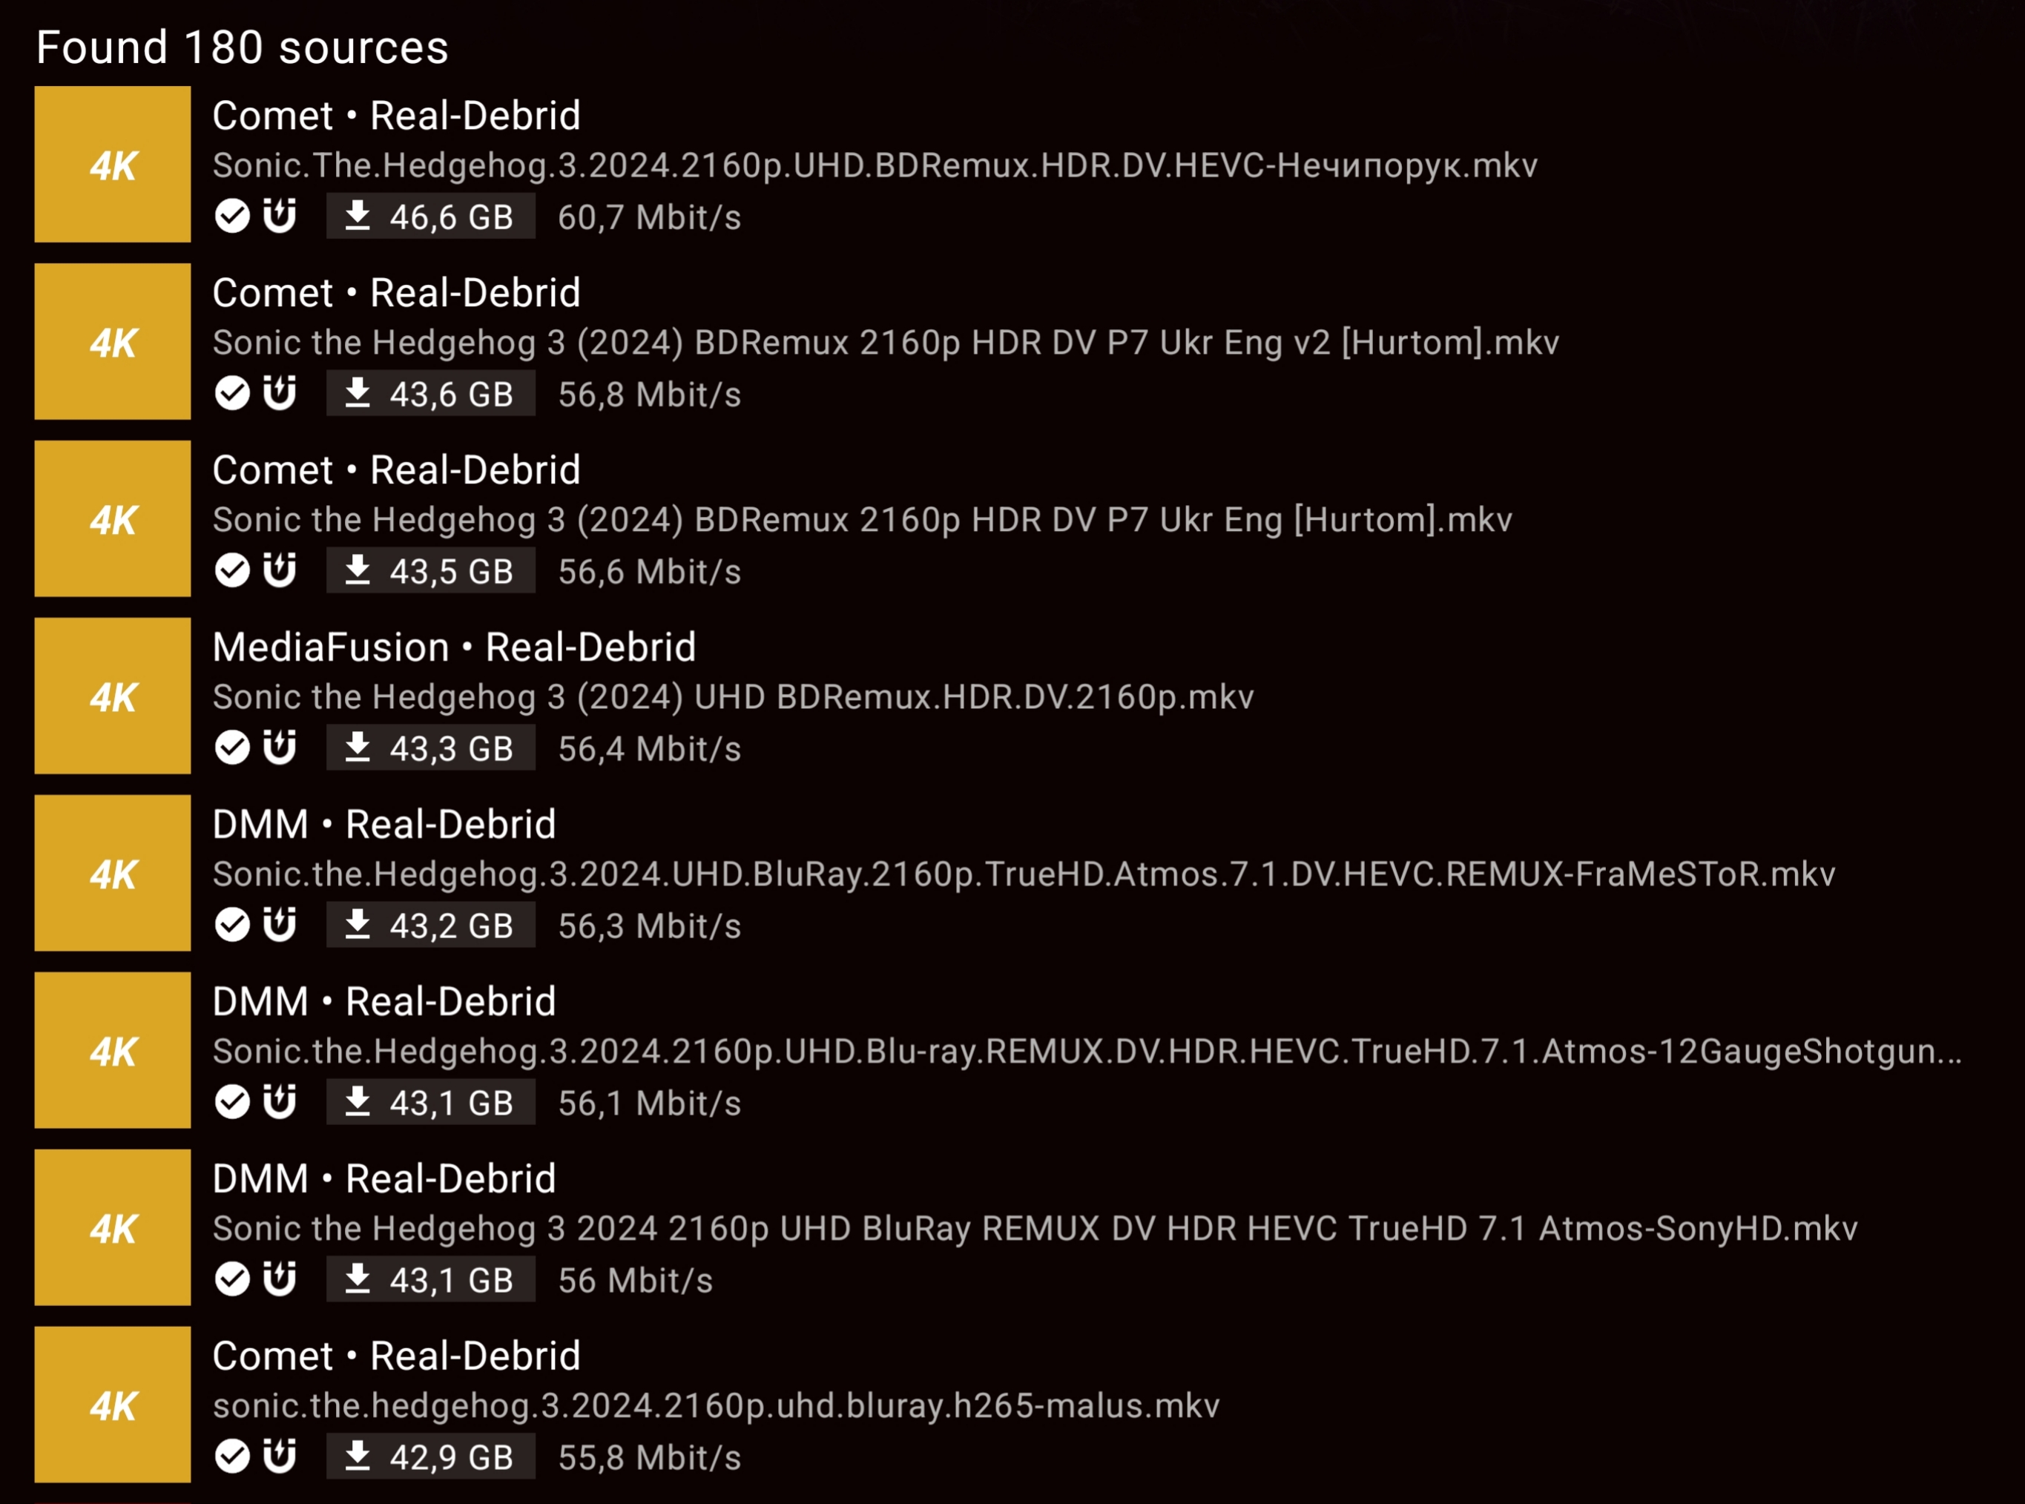This screenshot has height=1504, width=2025.
Task: Click the 4K badge of the malus source
Action: (x=113, y=1405)
